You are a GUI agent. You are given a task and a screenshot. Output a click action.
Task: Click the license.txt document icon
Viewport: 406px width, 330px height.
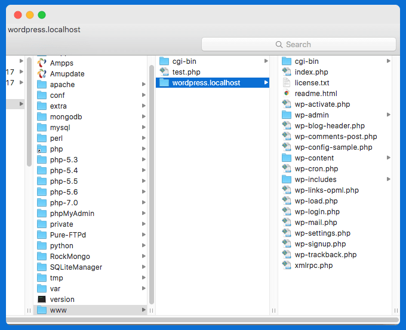click(x=287, y=82)
